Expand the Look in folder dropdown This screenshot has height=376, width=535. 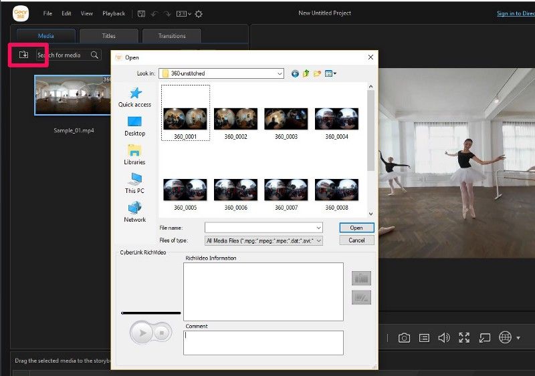point(280,73)
